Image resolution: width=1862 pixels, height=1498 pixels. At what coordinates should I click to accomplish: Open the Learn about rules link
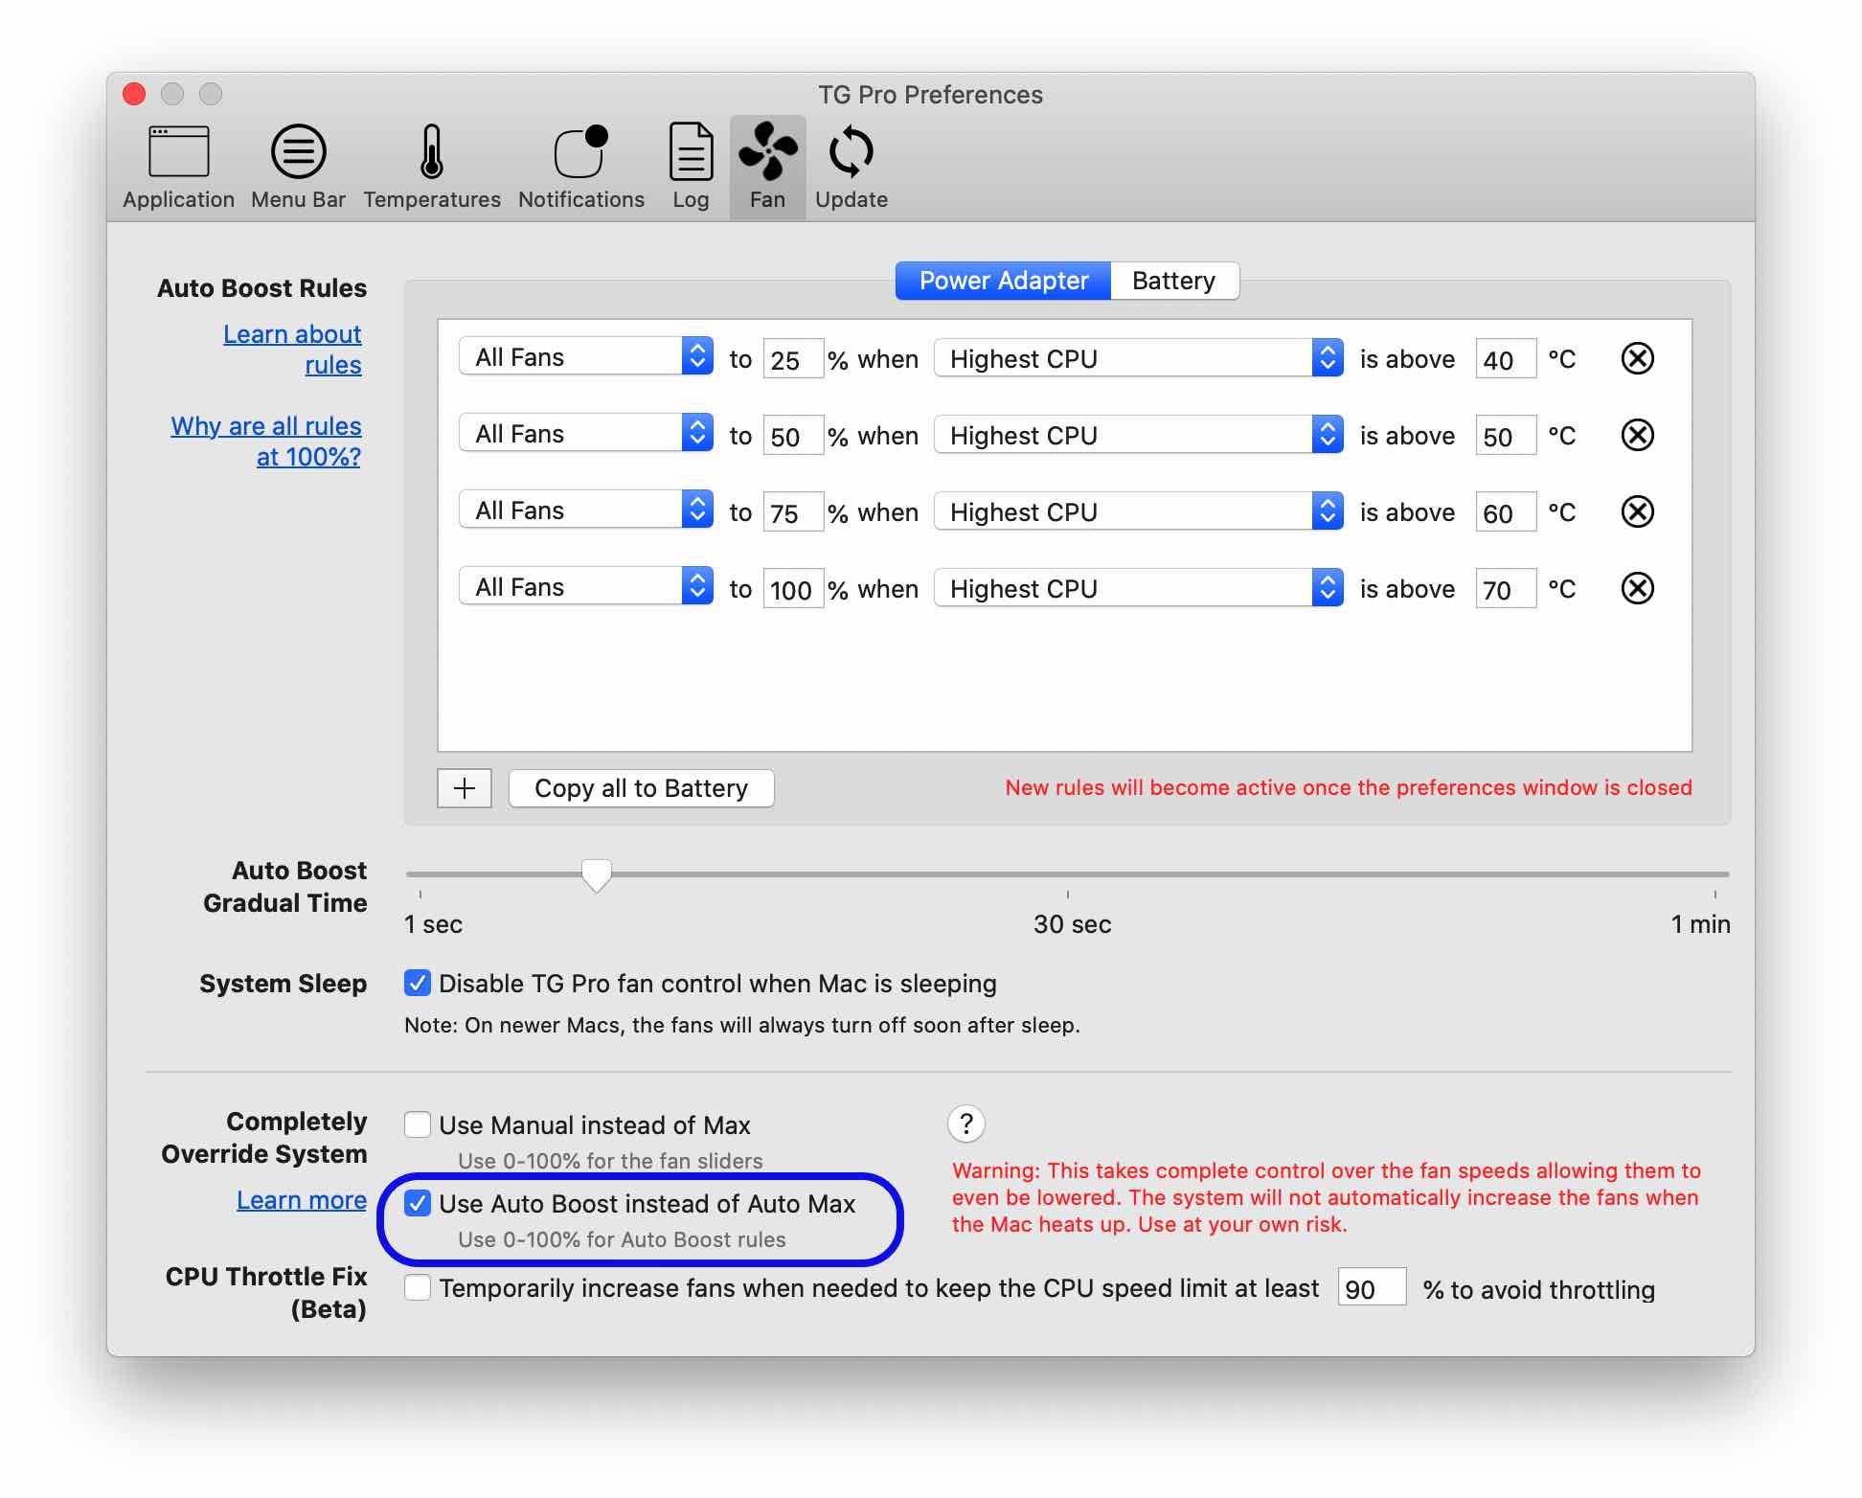(292, 349)
